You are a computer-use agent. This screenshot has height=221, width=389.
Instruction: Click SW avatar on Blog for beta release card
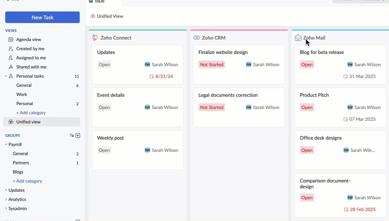coord(350,64)
